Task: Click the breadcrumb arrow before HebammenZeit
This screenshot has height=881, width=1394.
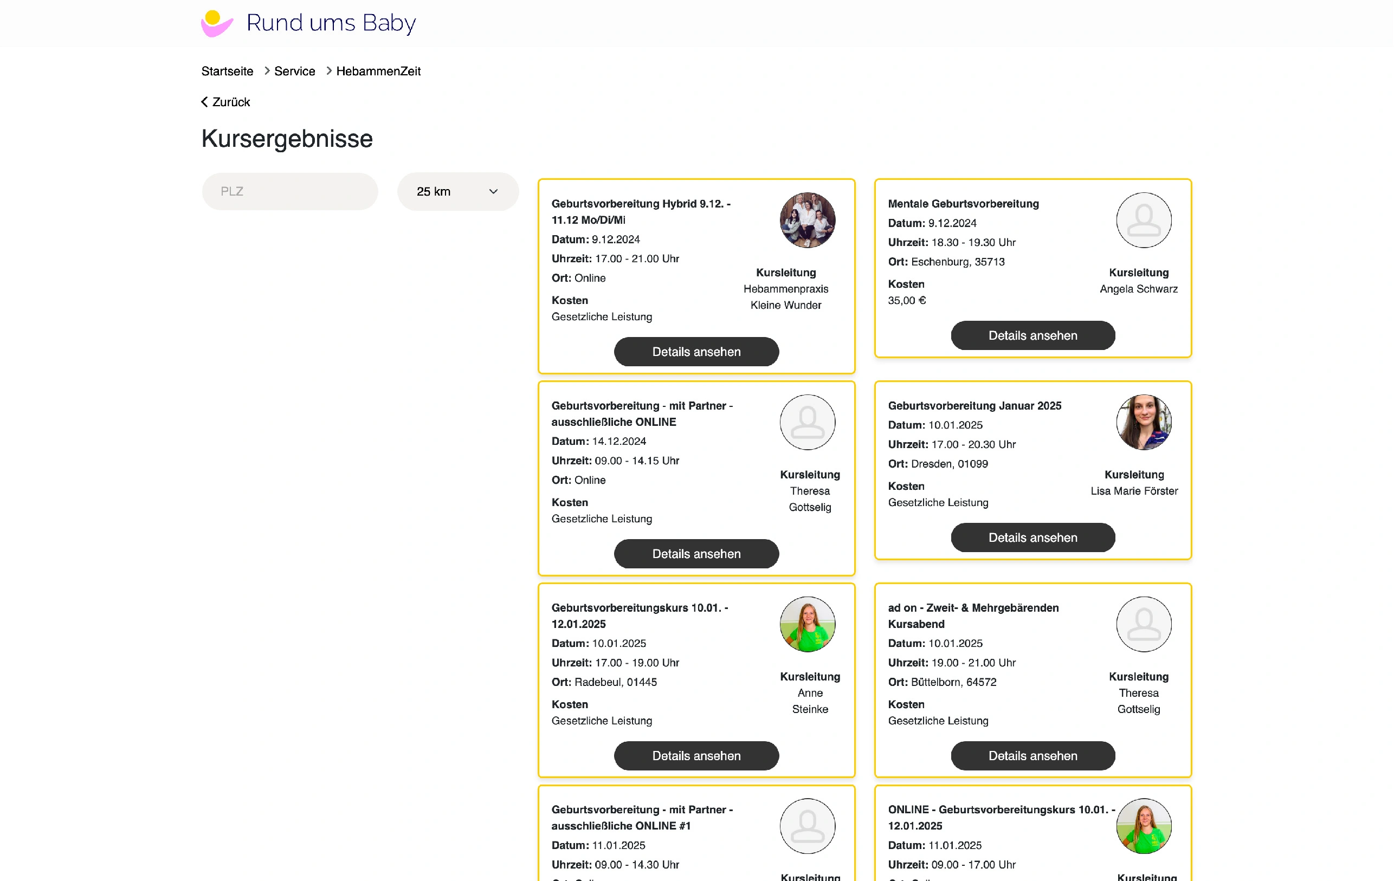Action: tap(329, 70)
